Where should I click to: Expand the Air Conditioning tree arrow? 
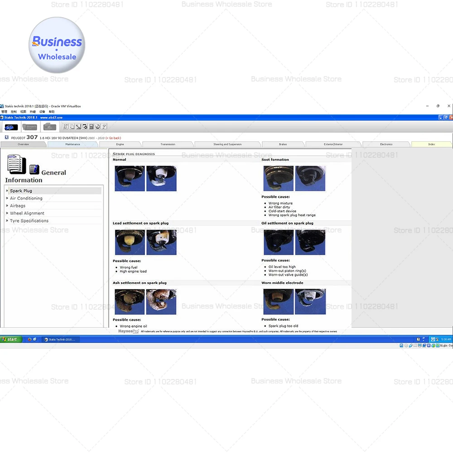7,198
